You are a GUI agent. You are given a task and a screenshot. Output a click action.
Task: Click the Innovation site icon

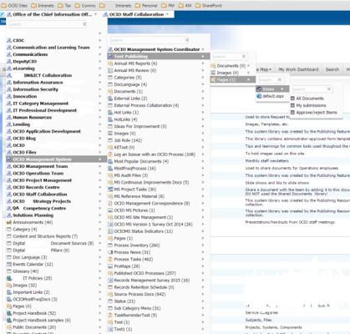[x=9, y=96]
